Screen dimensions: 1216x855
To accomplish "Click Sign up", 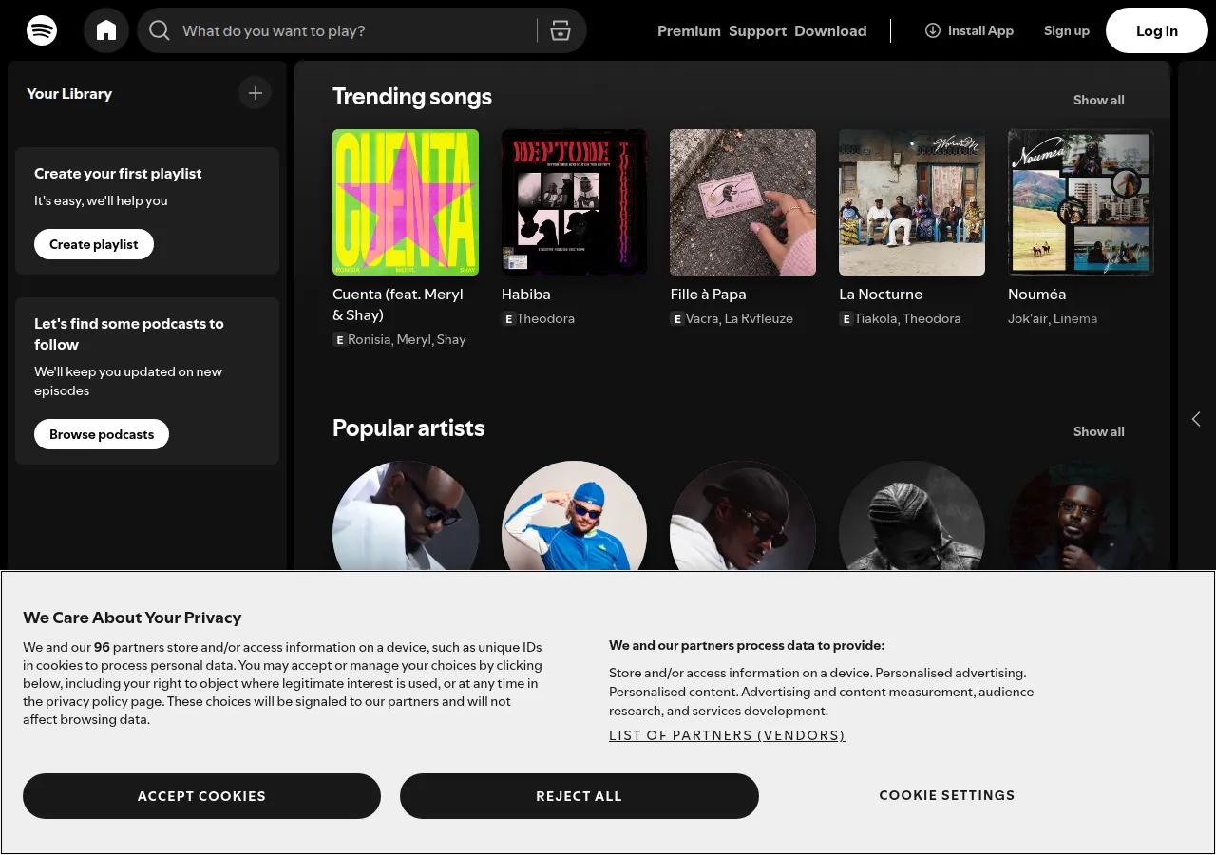I will pyautogui.click(x=1067, y=30).
